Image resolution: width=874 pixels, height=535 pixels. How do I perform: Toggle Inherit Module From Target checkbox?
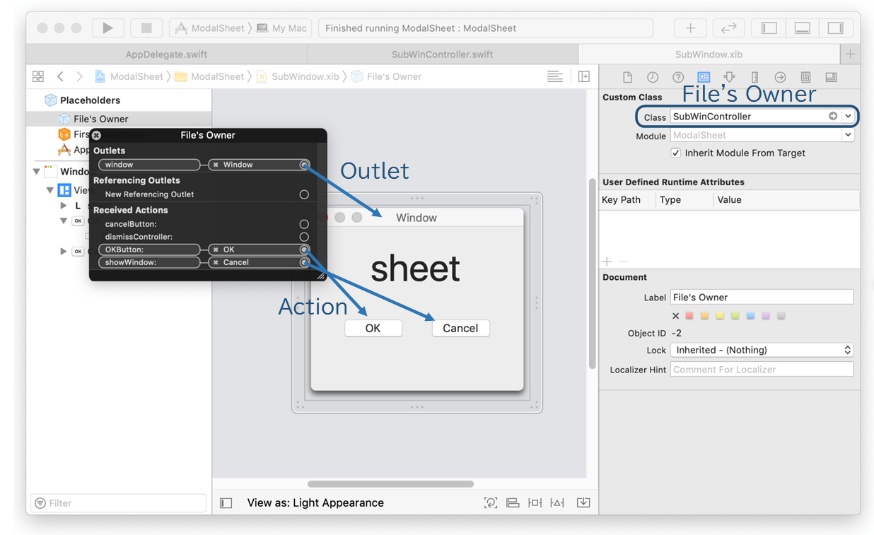[x=676, y=153]
